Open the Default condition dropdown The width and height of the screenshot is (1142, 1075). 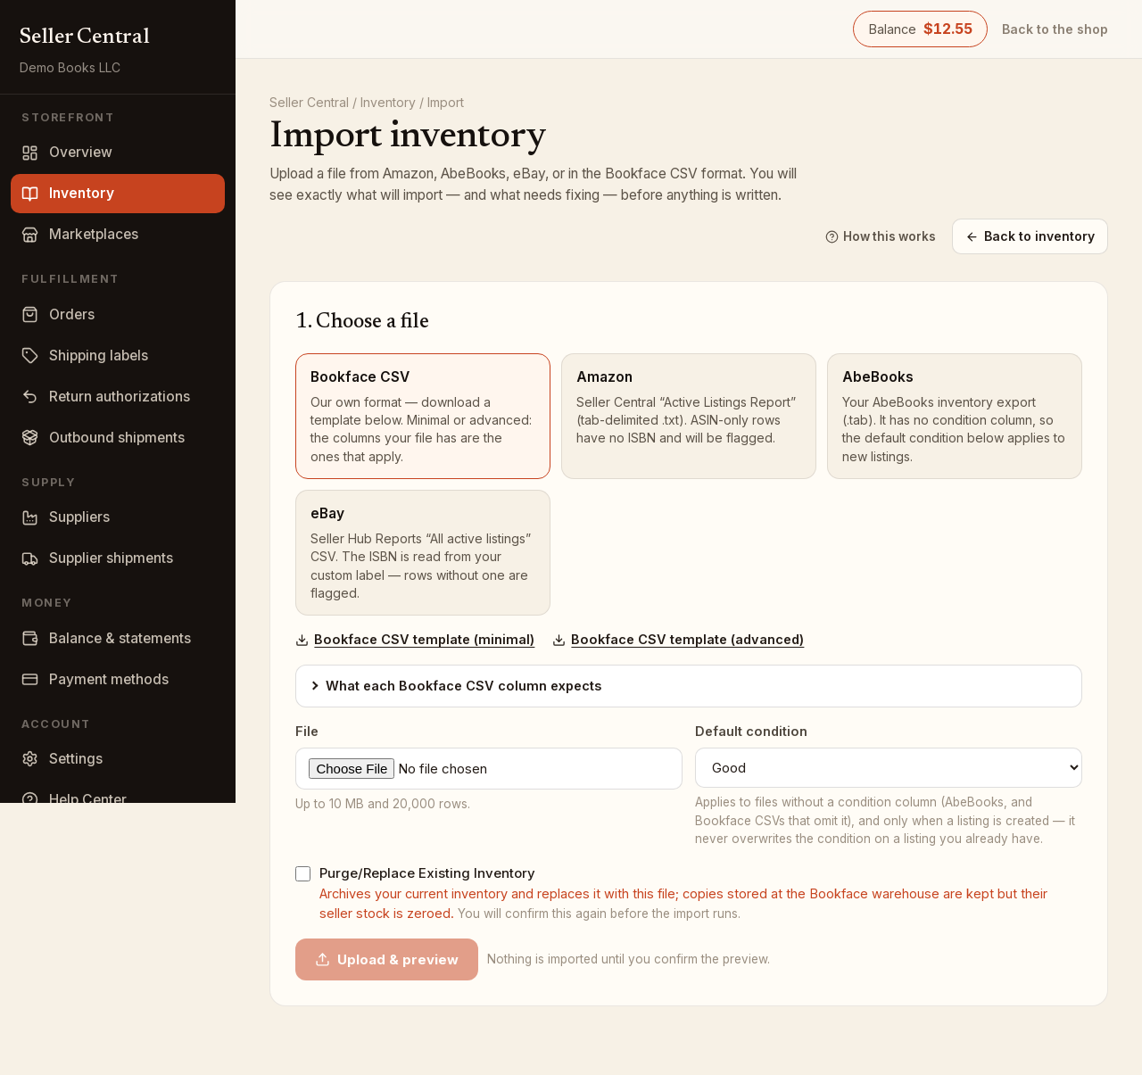tap(889, 768)
